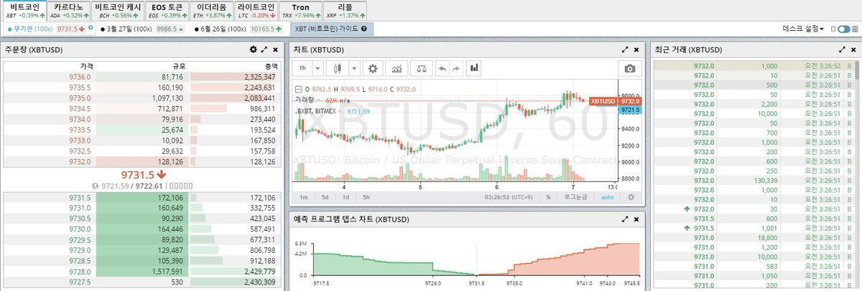Collapse chart legend minus box
The height and width of the screenshot is (291, 862).
(299, 89)
